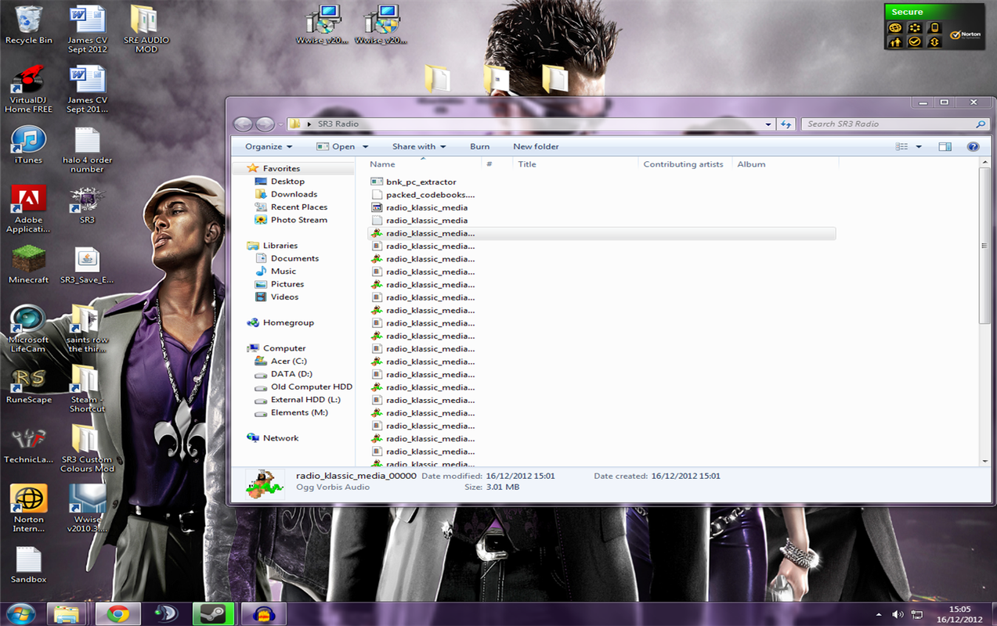Sort by Contributing artists column

coord(685,164)
